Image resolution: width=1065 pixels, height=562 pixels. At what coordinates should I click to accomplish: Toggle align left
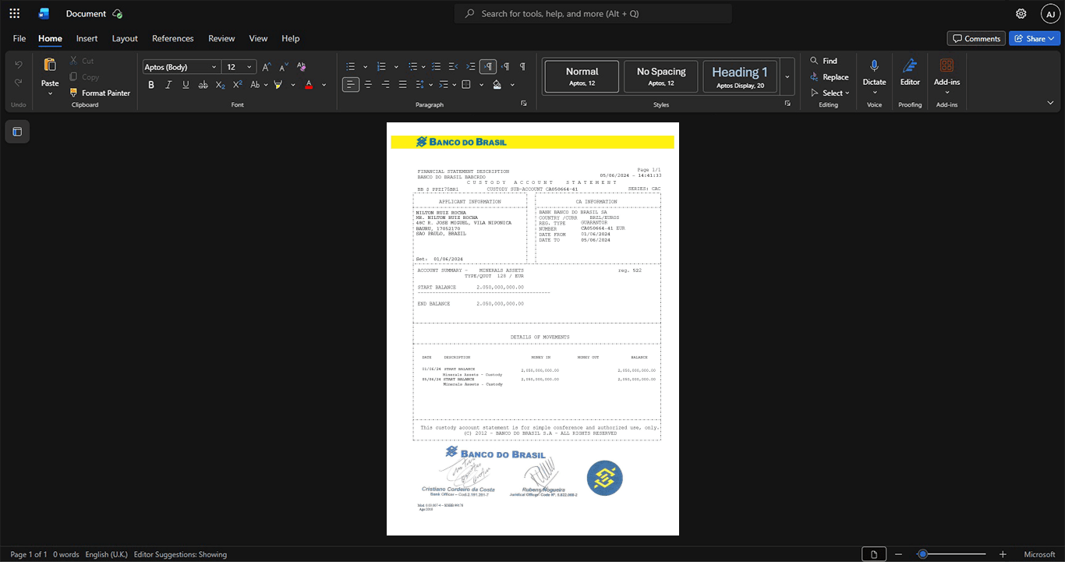tap(351, 84)
